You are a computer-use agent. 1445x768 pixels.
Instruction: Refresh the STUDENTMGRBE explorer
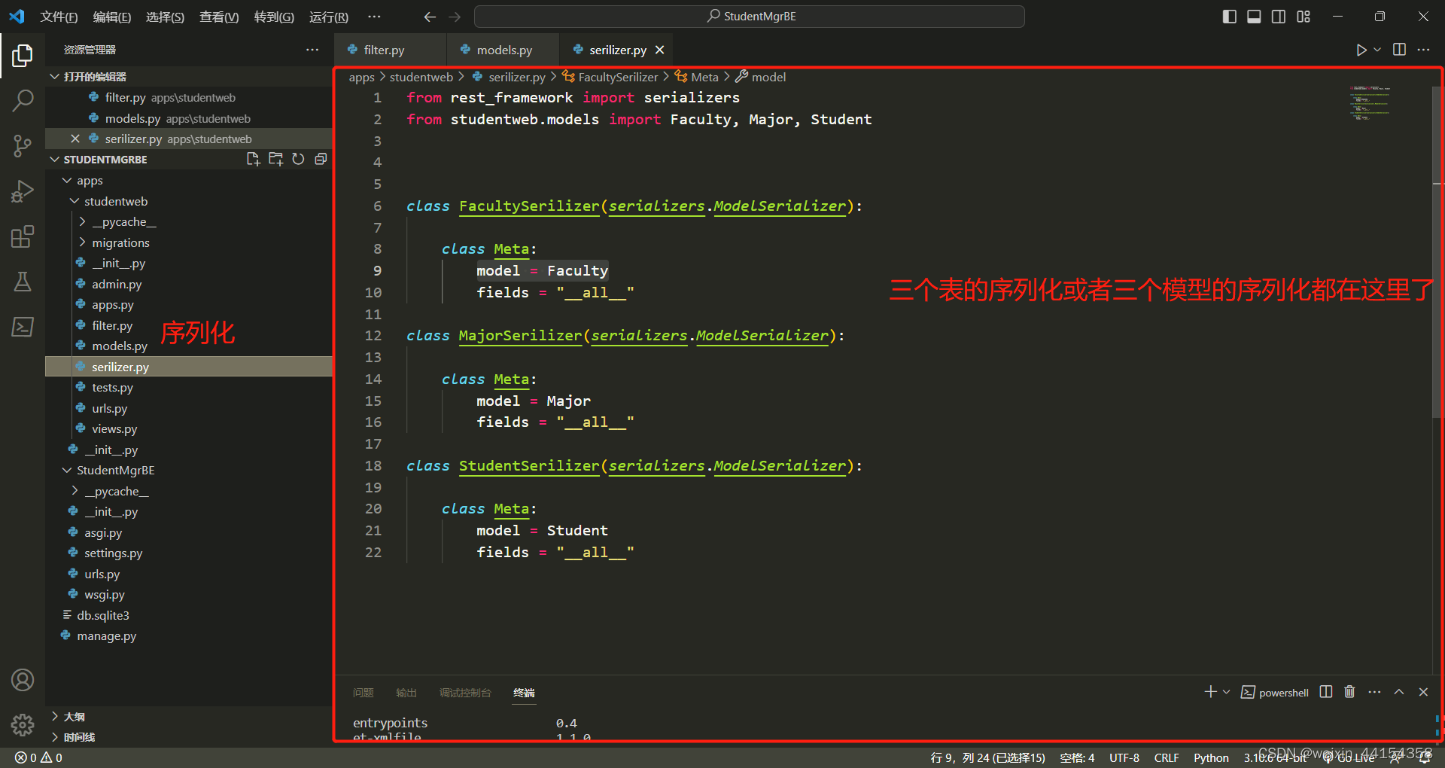point(298,159)
